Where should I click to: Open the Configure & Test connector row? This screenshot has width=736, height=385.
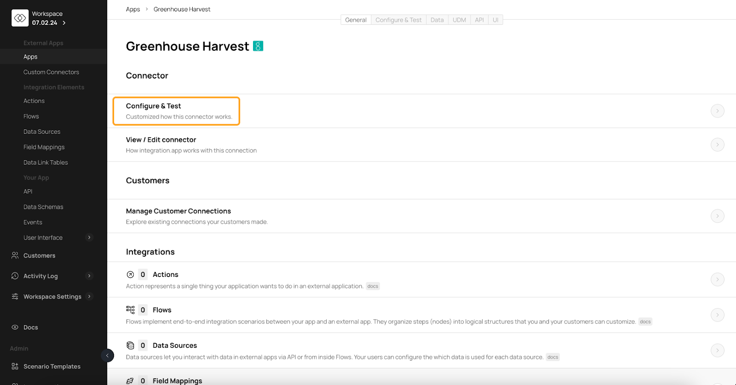[421, 111]
